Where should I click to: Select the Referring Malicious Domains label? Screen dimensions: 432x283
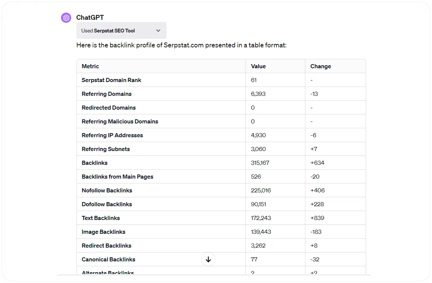click(120, 121)
